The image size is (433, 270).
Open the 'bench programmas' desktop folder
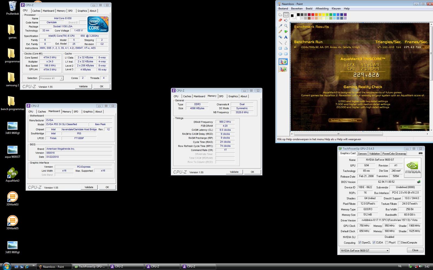click(12, 103)
